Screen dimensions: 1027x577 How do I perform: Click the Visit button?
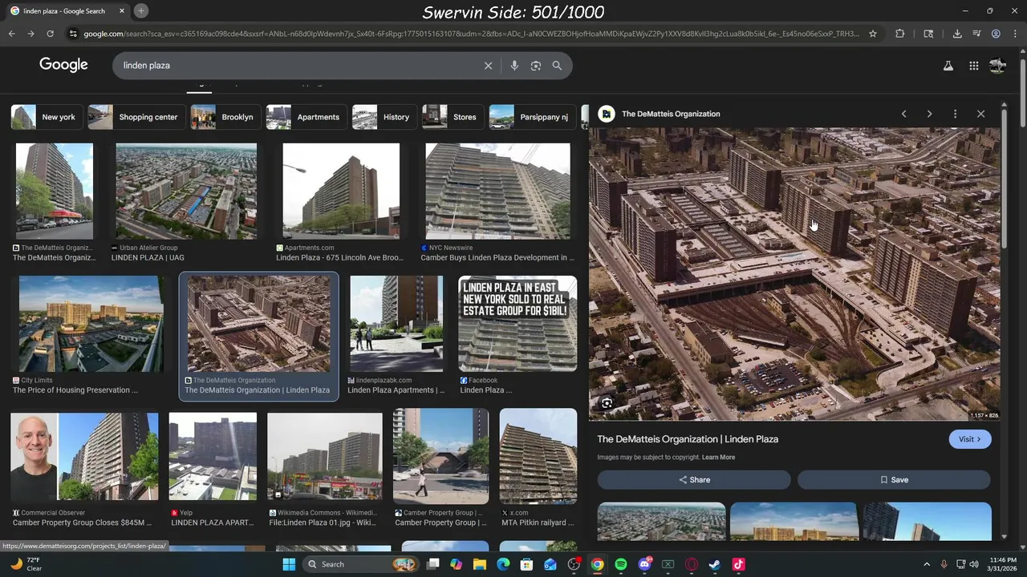coord(969,439)
